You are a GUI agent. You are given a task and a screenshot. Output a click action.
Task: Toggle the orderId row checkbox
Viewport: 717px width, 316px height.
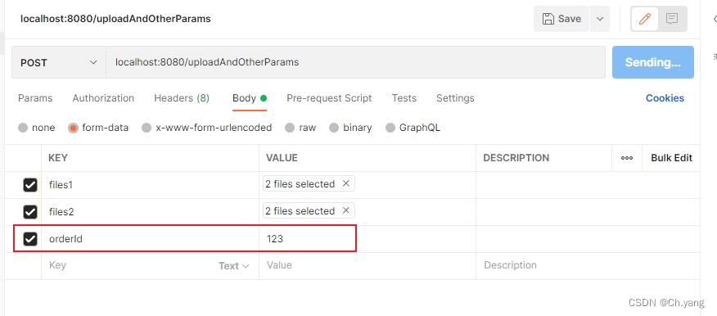tap(30, 239)
